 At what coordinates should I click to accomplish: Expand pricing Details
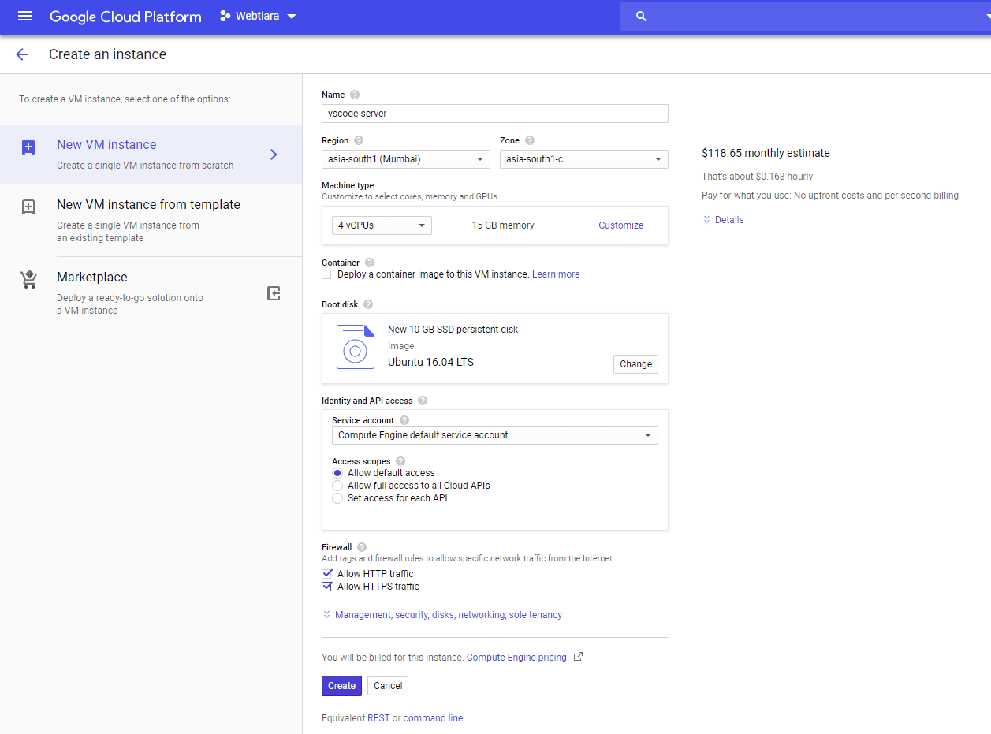tap(723, 220)
